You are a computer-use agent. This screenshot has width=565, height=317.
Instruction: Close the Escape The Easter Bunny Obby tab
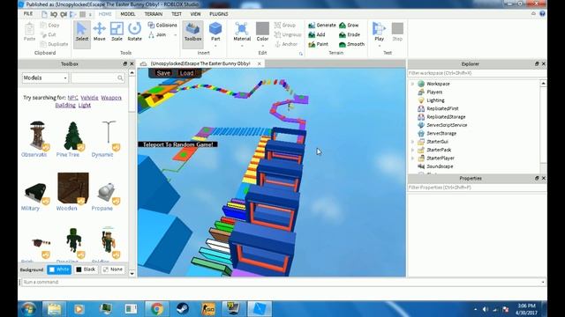(259, 63)
